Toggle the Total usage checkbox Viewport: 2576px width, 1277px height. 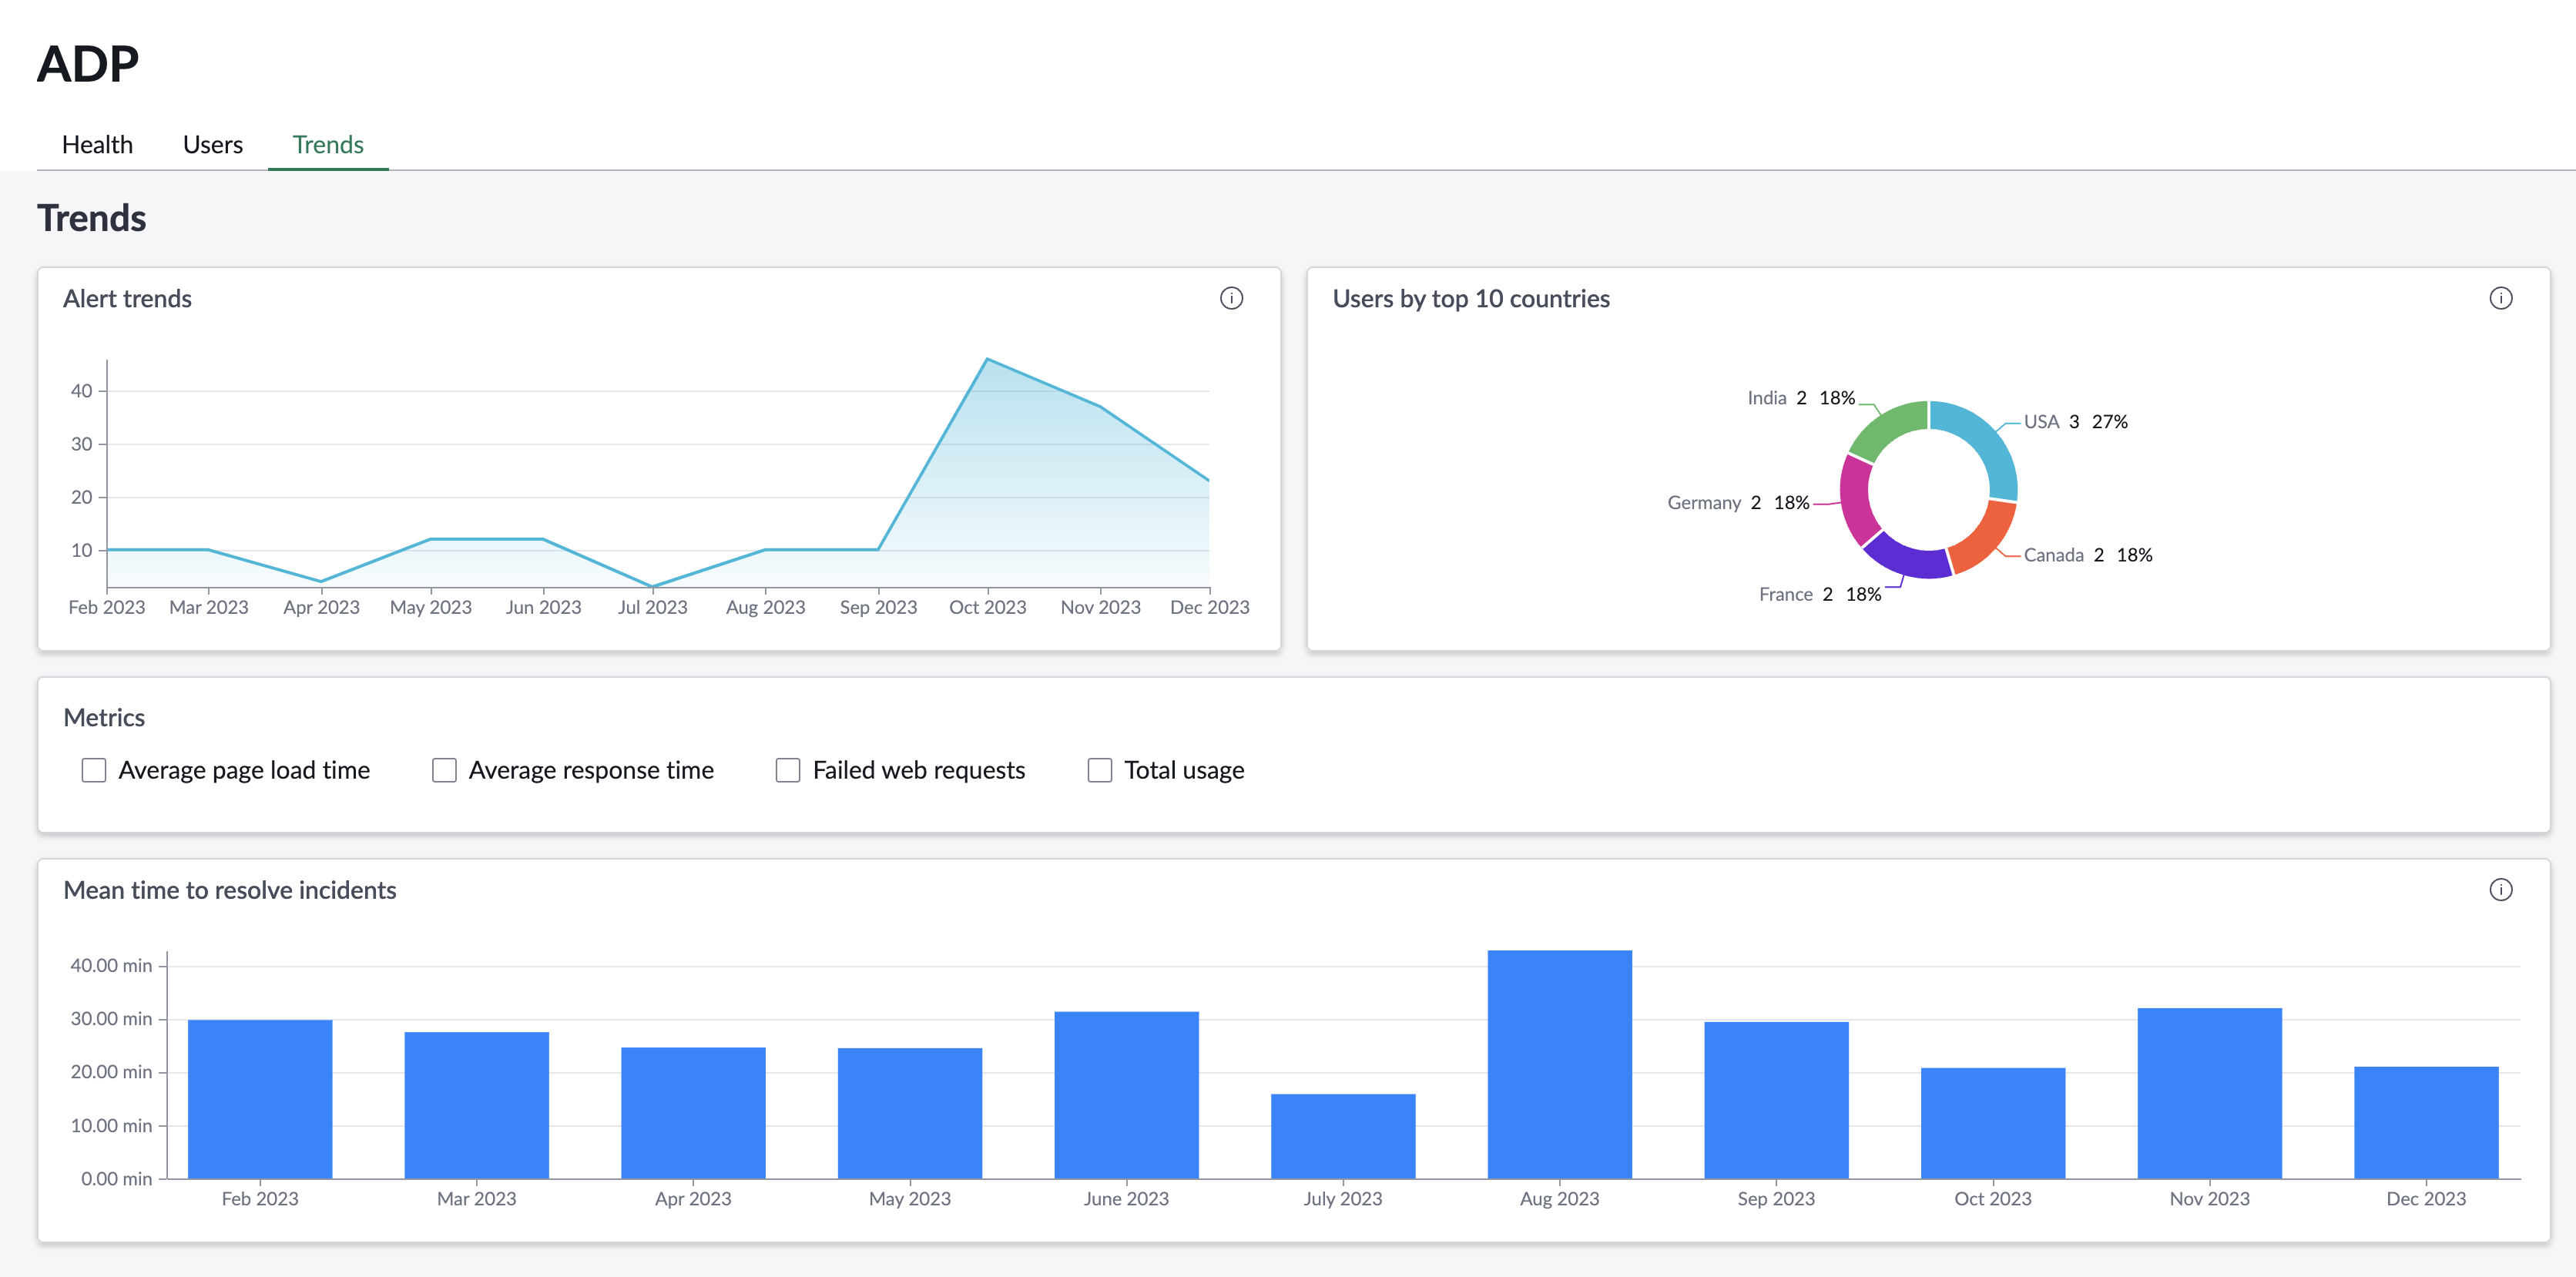point(1100,770)
